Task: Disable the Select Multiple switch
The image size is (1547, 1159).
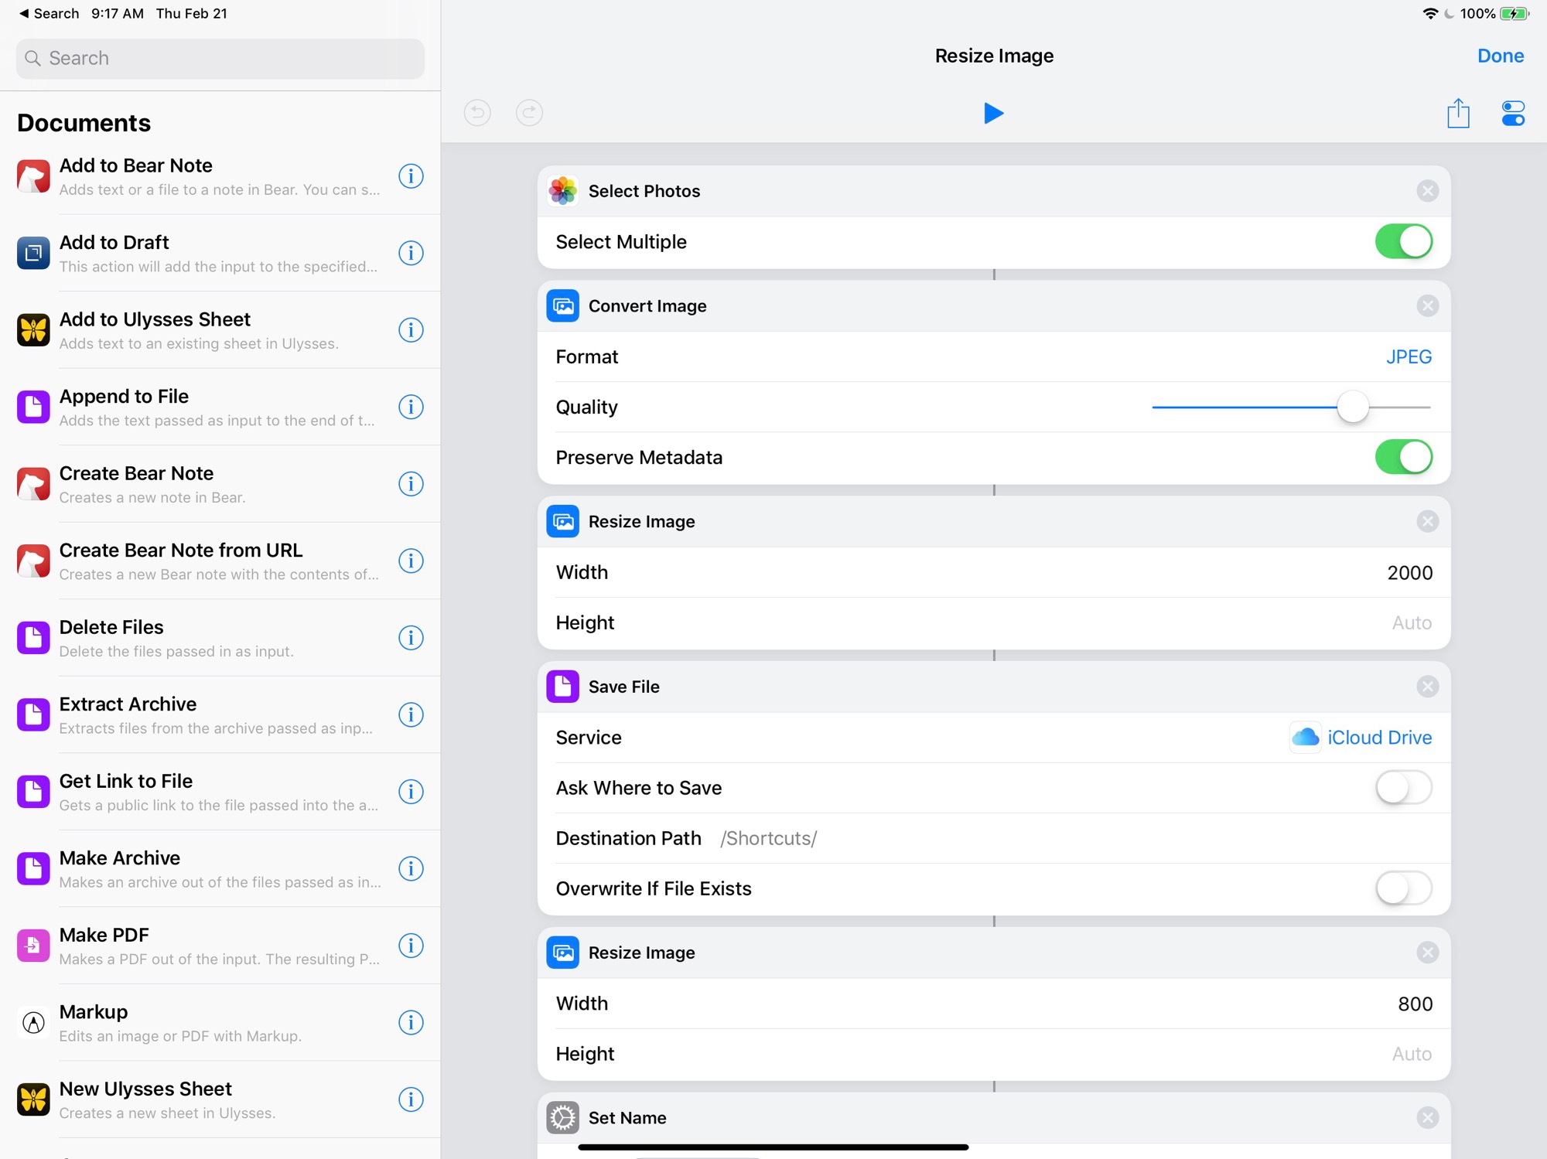Action: click(1403, 242)
